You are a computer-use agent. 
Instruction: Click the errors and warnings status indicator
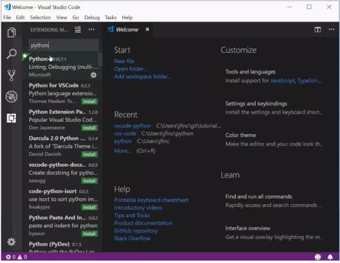pyautogui.click(x=16, y=257)
